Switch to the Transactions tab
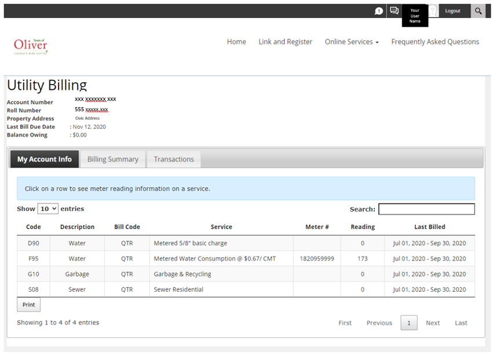This screenshot has height=356, width=492. point(174,159)
